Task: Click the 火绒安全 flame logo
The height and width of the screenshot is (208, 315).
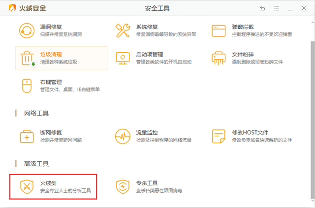Action: click(12, 8)
